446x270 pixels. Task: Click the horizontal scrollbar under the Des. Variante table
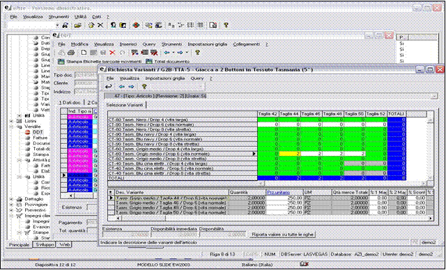[x=273, y=218]
